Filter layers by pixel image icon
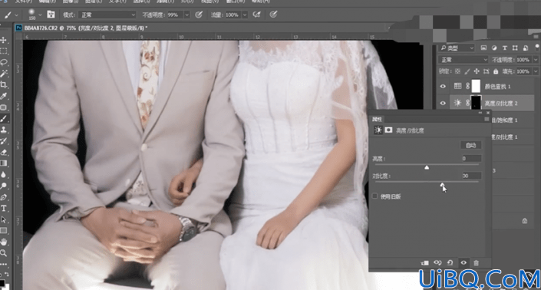 [x=483, y=48]
